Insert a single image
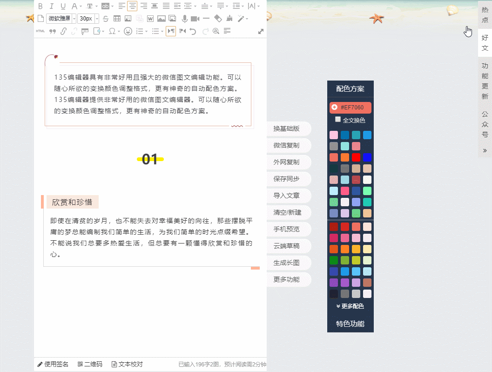This screenshot has height=372, width=492. 161,19
